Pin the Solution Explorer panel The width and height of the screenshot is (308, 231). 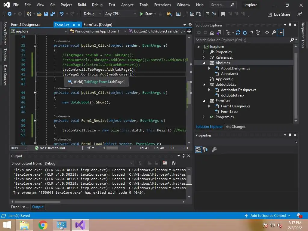click(x=290, y=25)
